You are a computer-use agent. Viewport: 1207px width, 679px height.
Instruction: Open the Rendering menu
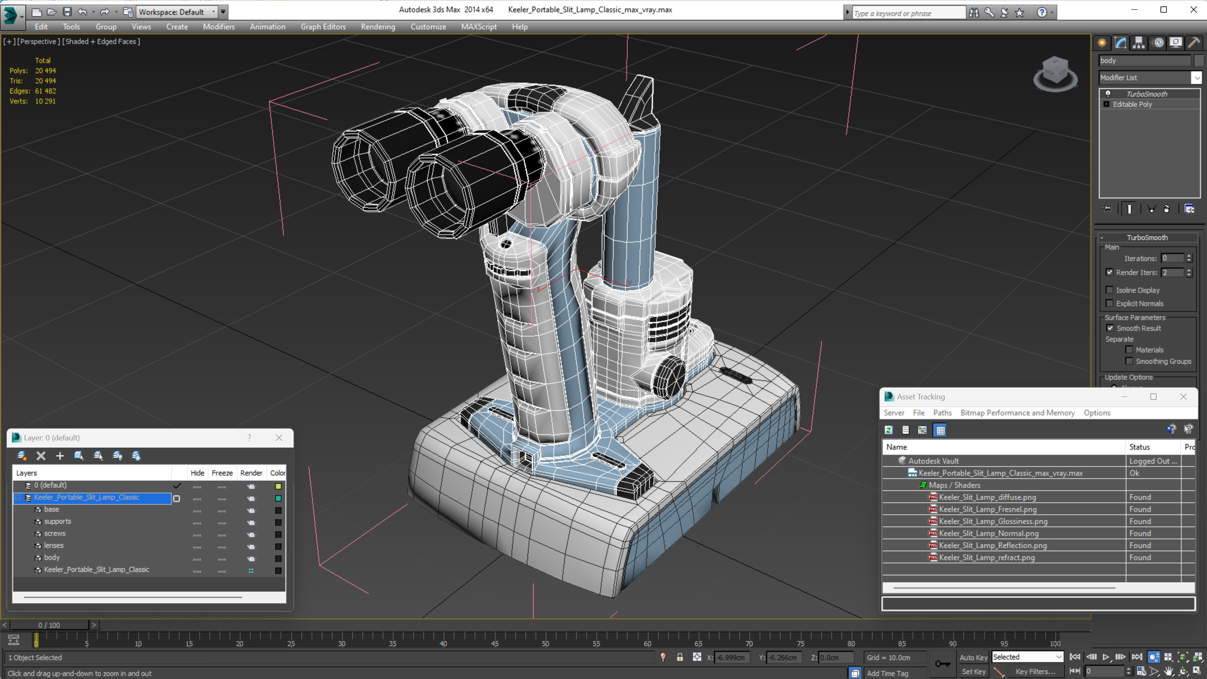378,27
